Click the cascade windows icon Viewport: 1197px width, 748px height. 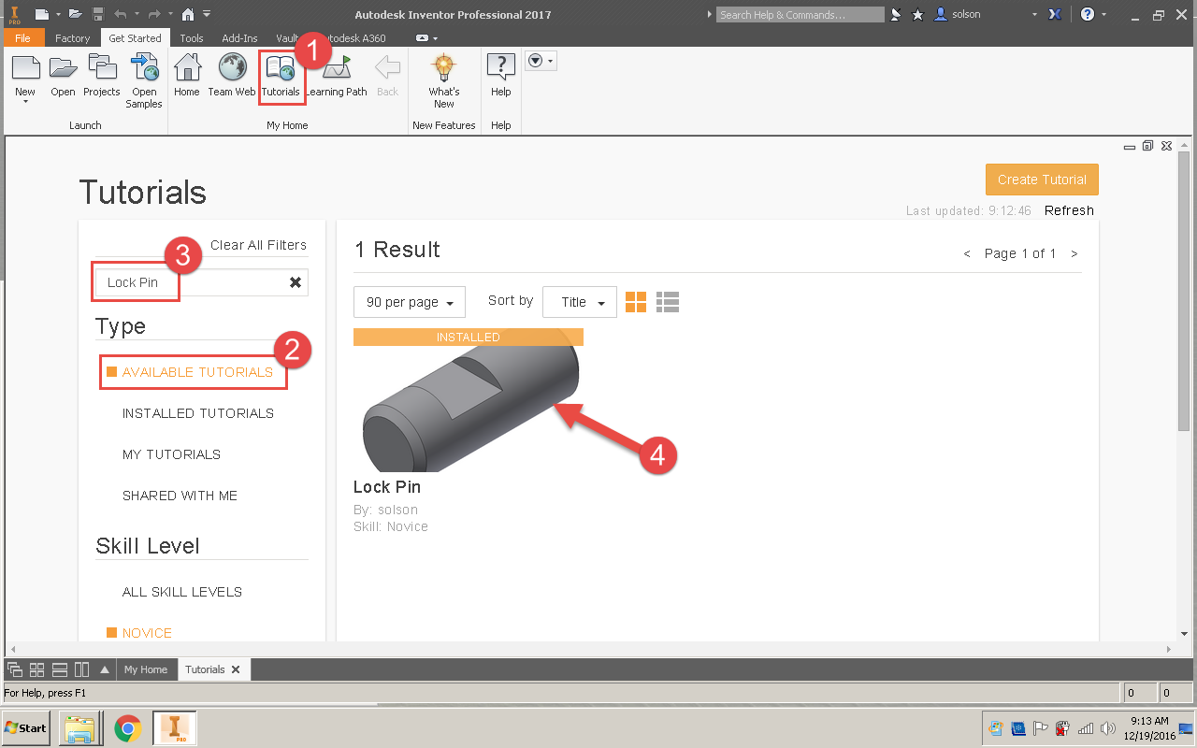(15, 669)
